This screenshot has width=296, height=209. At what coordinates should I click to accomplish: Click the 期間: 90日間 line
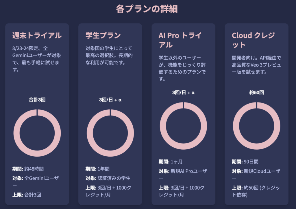tap(245, 162)
